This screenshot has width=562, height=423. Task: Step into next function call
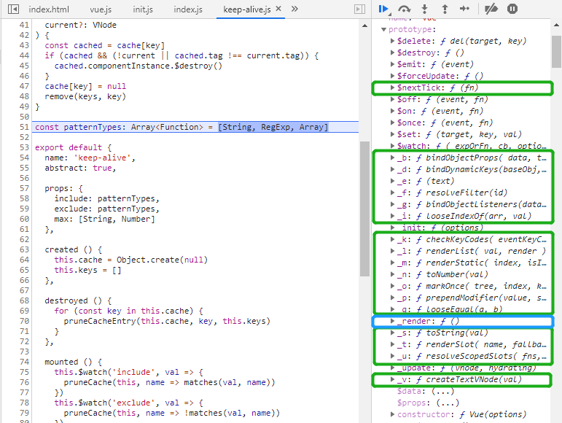tap(425, 9)
